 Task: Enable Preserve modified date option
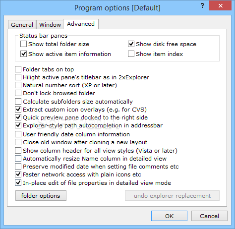pyautogui.click(x=18, y=167)
